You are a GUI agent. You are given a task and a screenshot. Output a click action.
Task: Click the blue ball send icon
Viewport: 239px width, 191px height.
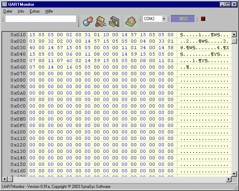coord(88,21)
